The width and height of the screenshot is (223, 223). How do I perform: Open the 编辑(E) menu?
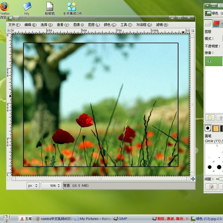point(31,25)
